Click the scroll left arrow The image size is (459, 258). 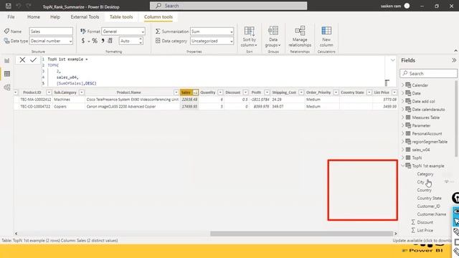pos(16,234)
